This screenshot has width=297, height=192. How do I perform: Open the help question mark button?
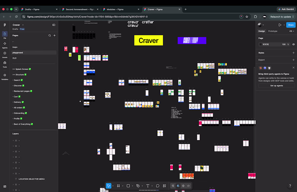point(290,186)
